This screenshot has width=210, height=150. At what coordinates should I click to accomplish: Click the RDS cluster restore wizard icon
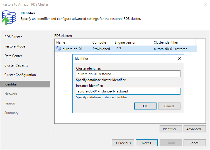(9, 17)
